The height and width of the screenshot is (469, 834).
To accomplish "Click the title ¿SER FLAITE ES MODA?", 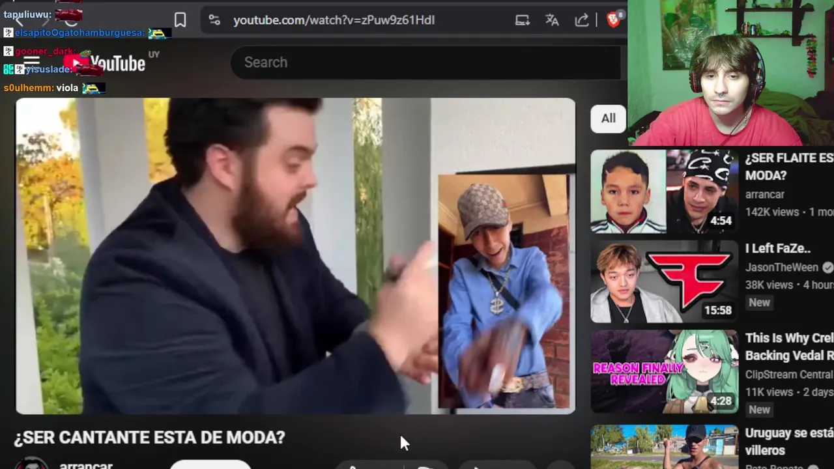I will tap(789, 167).
